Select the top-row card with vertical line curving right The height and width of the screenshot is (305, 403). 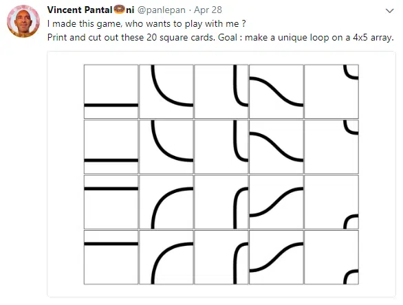[221, 91]
